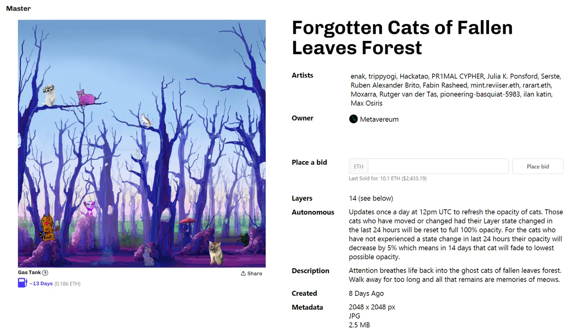Click the magenta cat sitting on the stump
The height and width of the screenshot is (336, 571).
tap(90, 208)
